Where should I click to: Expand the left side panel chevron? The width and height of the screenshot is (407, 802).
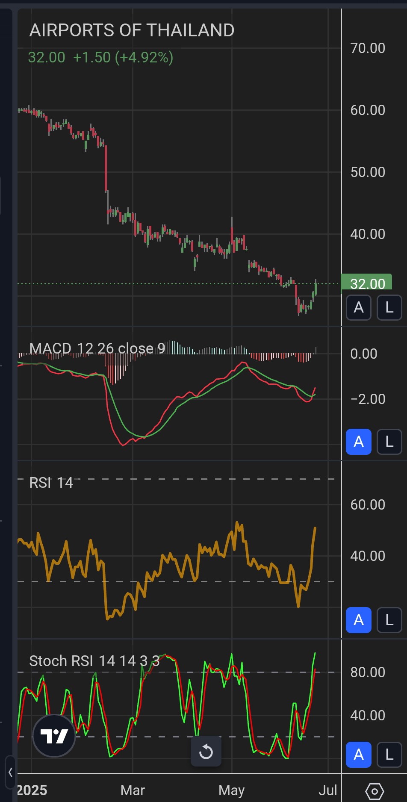coord(10,772)
